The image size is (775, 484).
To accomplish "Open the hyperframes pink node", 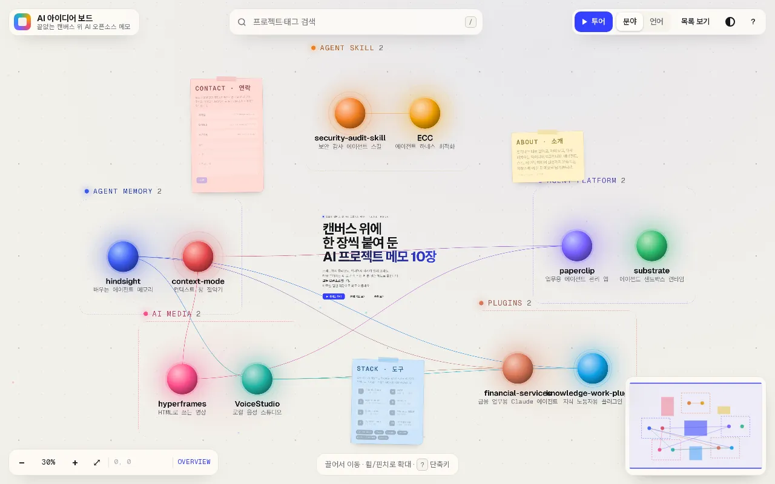I will pos(182,379).
